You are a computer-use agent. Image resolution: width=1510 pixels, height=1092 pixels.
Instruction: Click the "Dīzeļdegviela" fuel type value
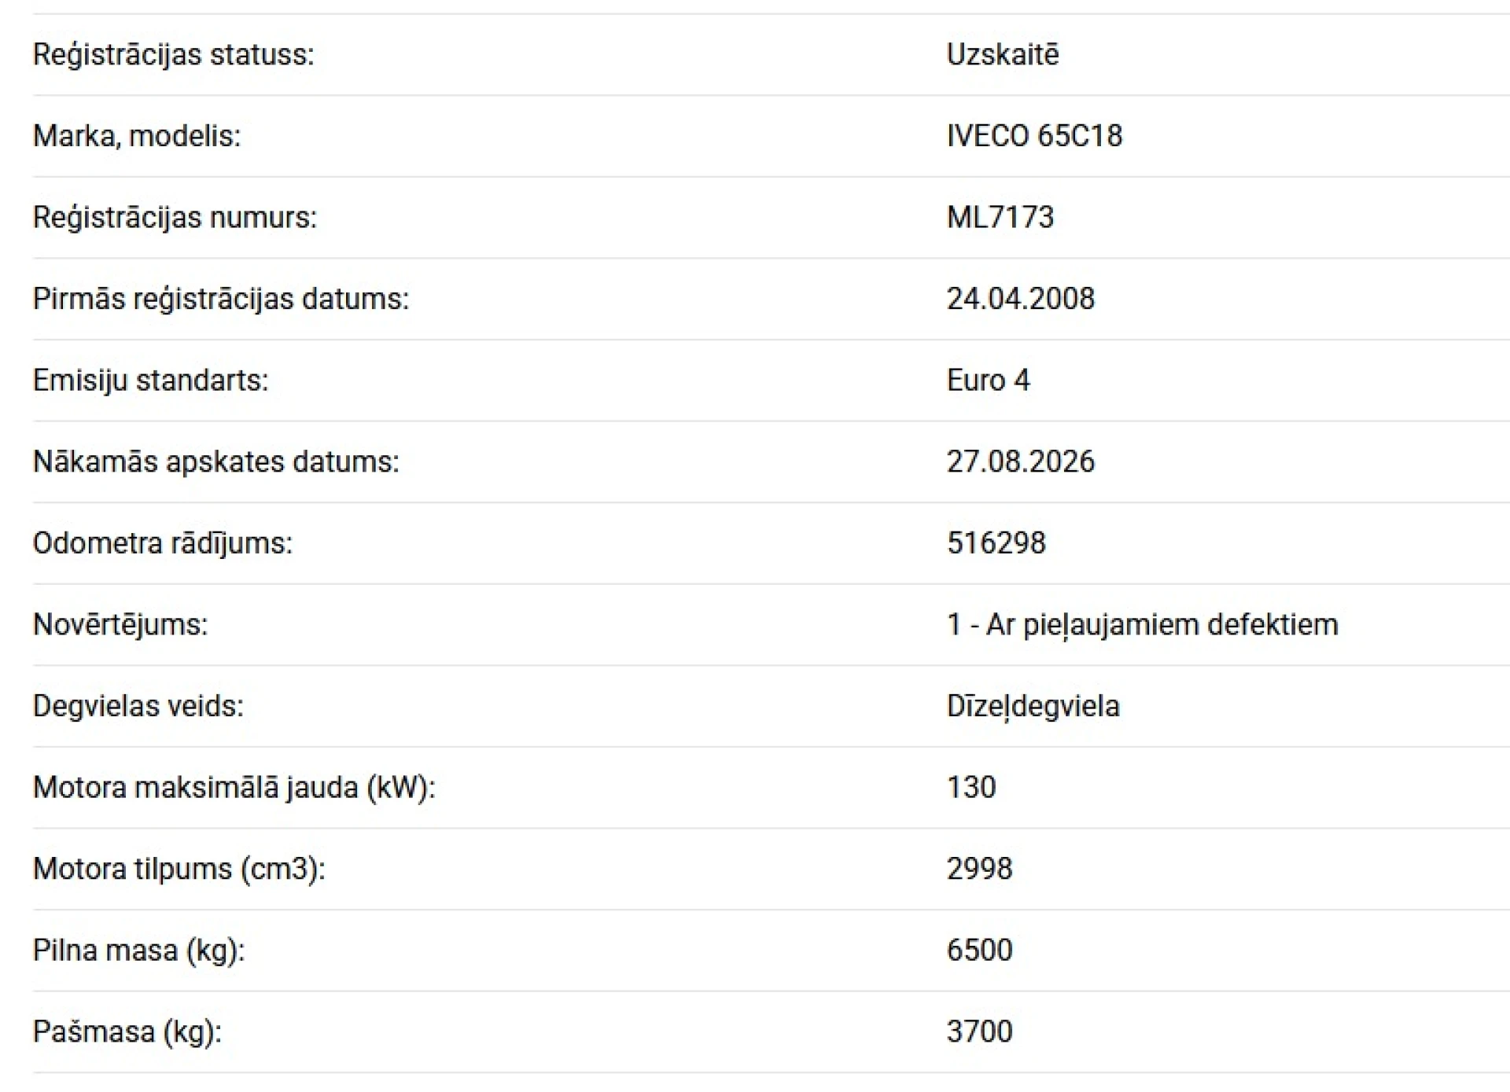(1033, 706)
